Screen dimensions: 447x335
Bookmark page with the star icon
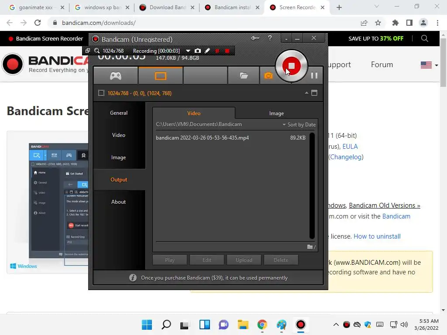[x=378, y=23]
